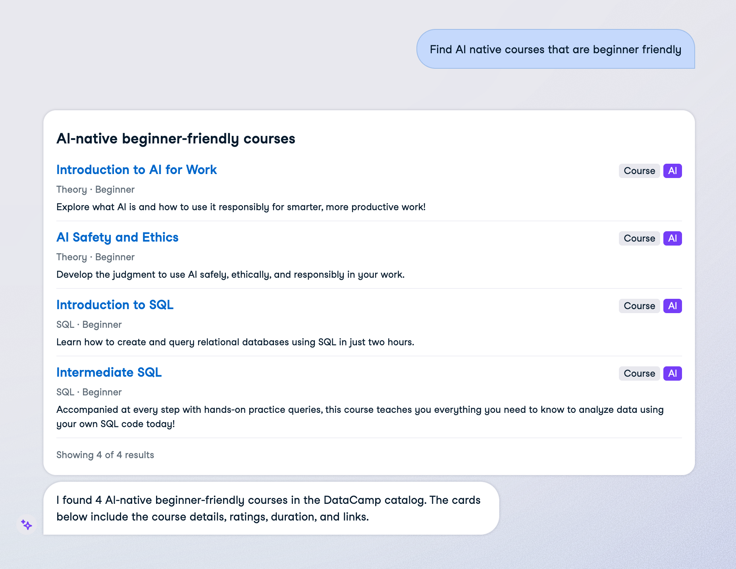Click the SQL · Beginner label under Intermediate SQL
This screenshot has height=569, width=736.
pyautogui.click(x=89, y=392)
